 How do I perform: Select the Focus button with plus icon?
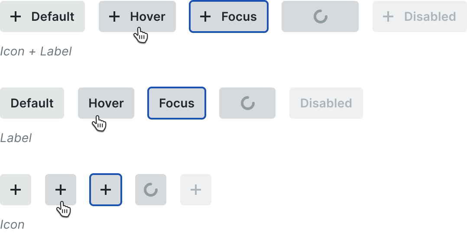click(229, 16)
